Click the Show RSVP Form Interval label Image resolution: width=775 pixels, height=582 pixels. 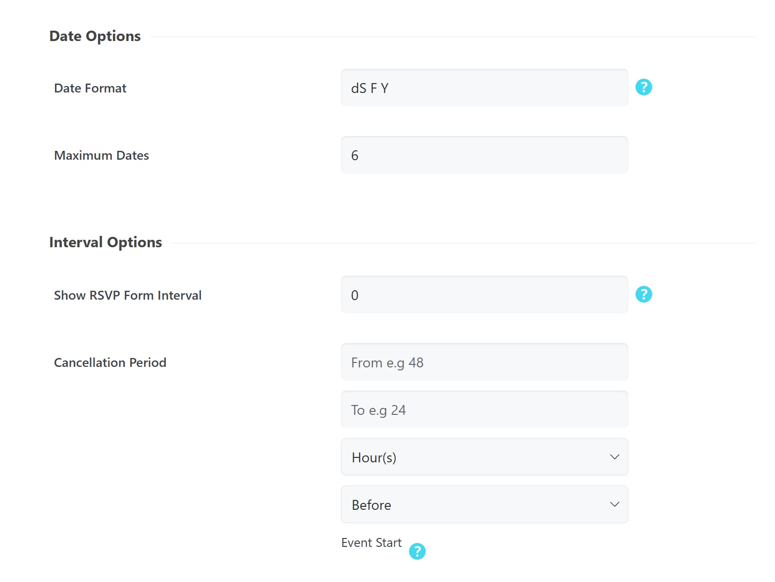128,296
